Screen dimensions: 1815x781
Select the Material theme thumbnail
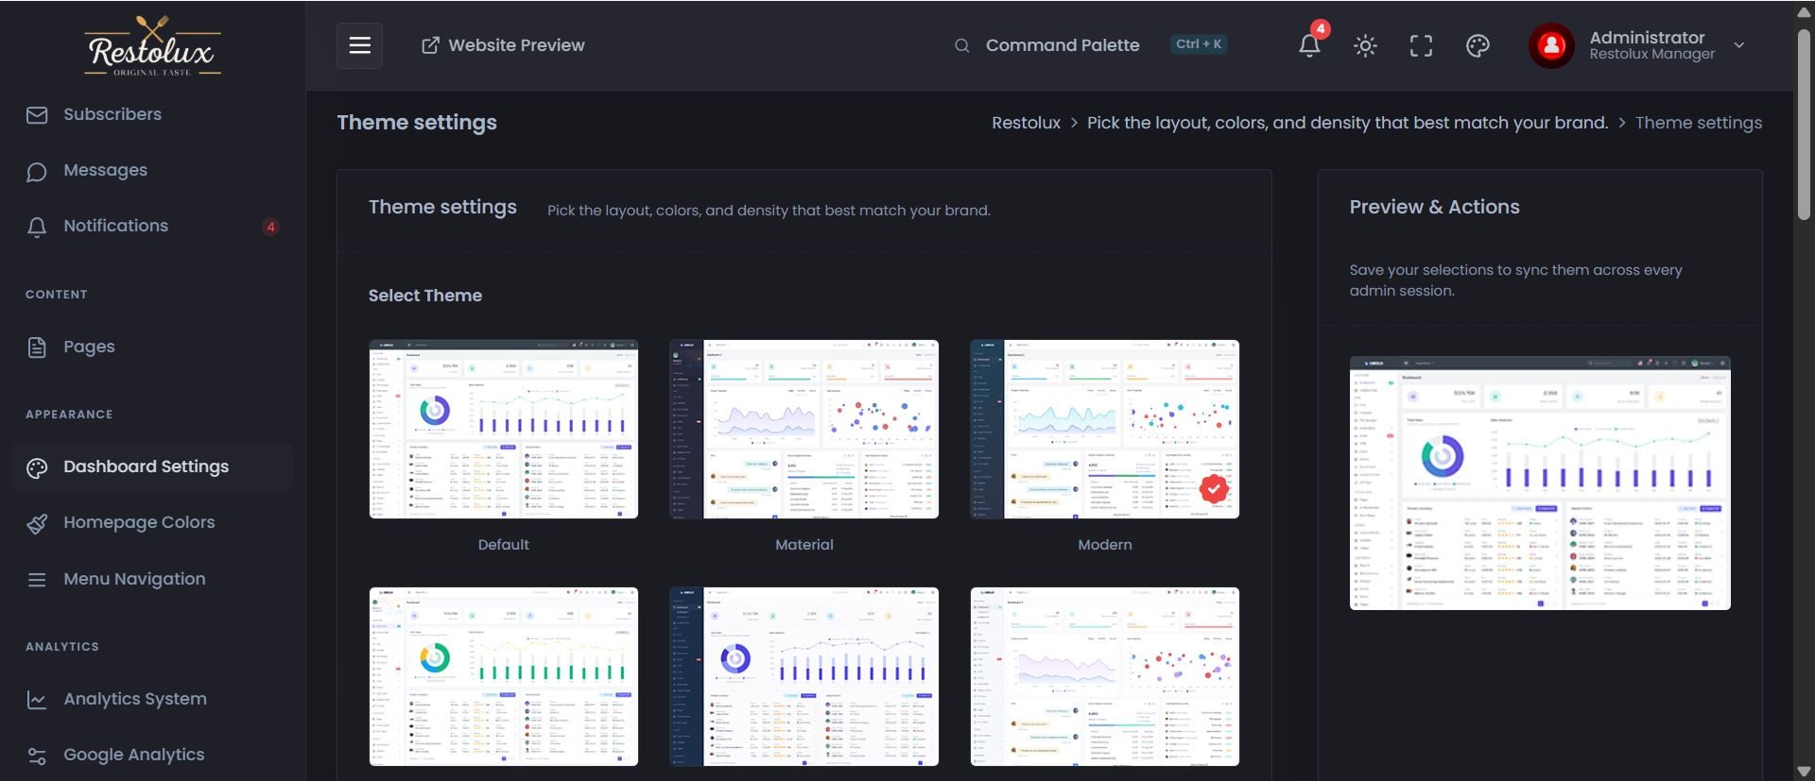click(x=804, y=429)
